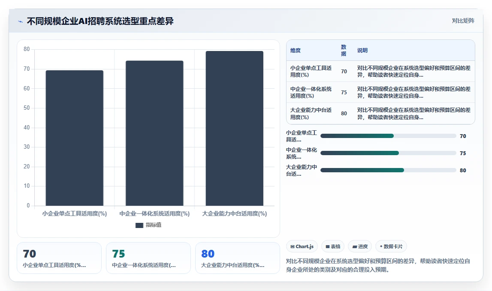The image size is (492, 291).
Task: Click the table cell 小企业单点工具适用度(%)
Action: 311,72
